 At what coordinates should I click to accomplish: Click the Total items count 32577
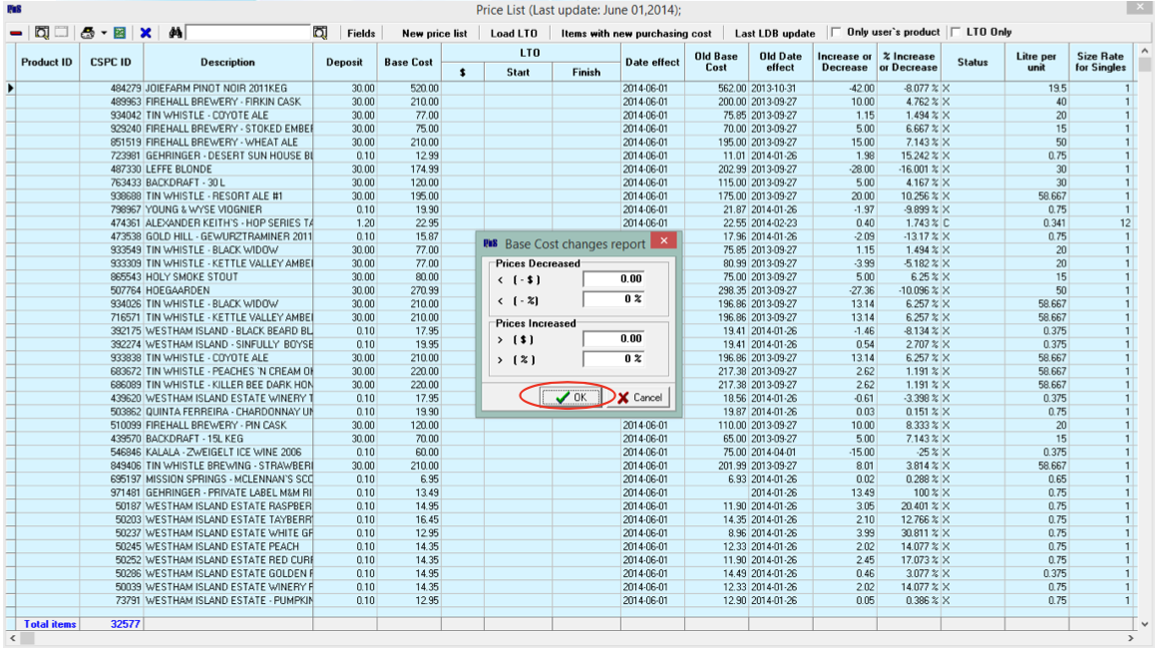[125, 624]
